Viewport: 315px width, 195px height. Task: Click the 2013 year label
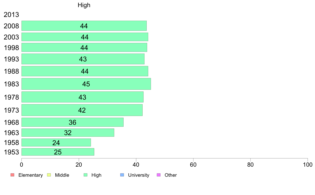coord(11,15)
